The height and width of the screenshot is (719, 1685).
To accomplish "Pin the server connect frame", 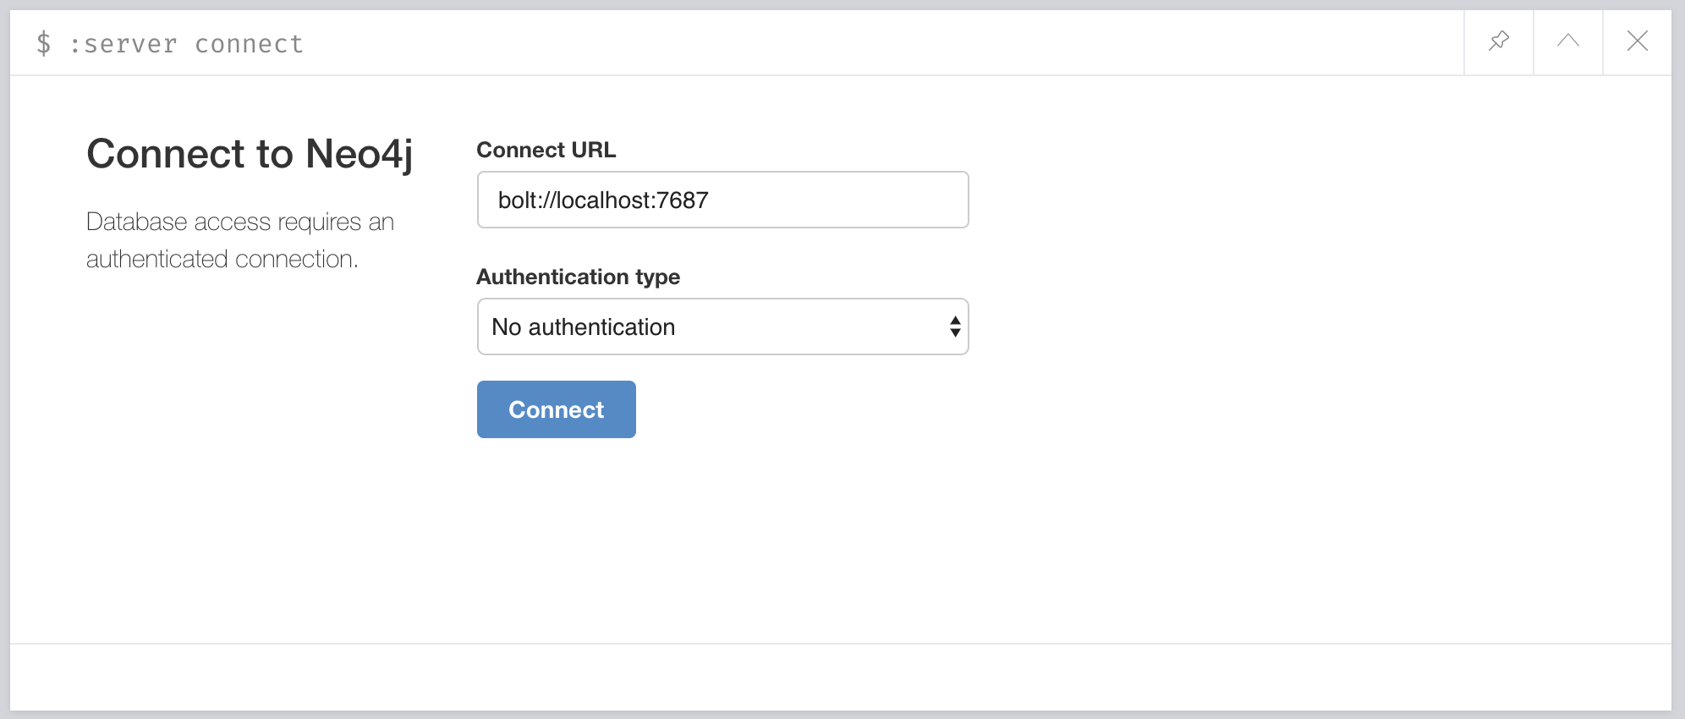I will (1499, 42).
